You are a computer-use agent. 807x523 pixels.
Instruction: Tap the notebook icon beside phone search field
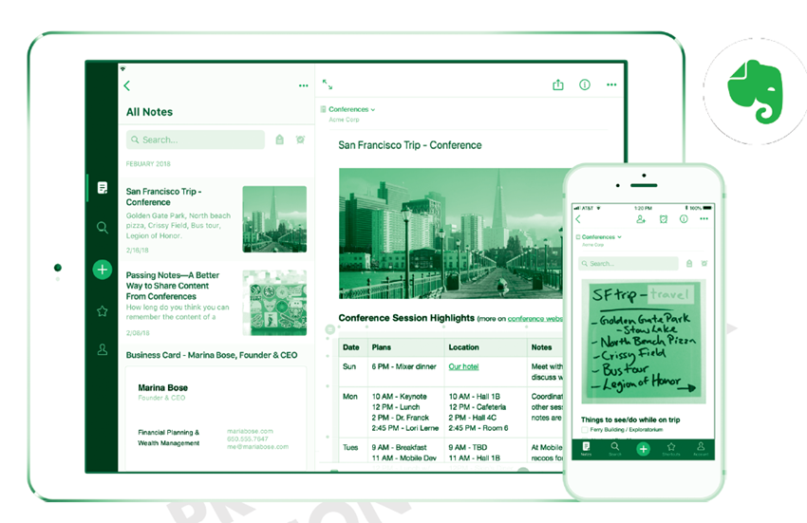[x=689, y=264]
